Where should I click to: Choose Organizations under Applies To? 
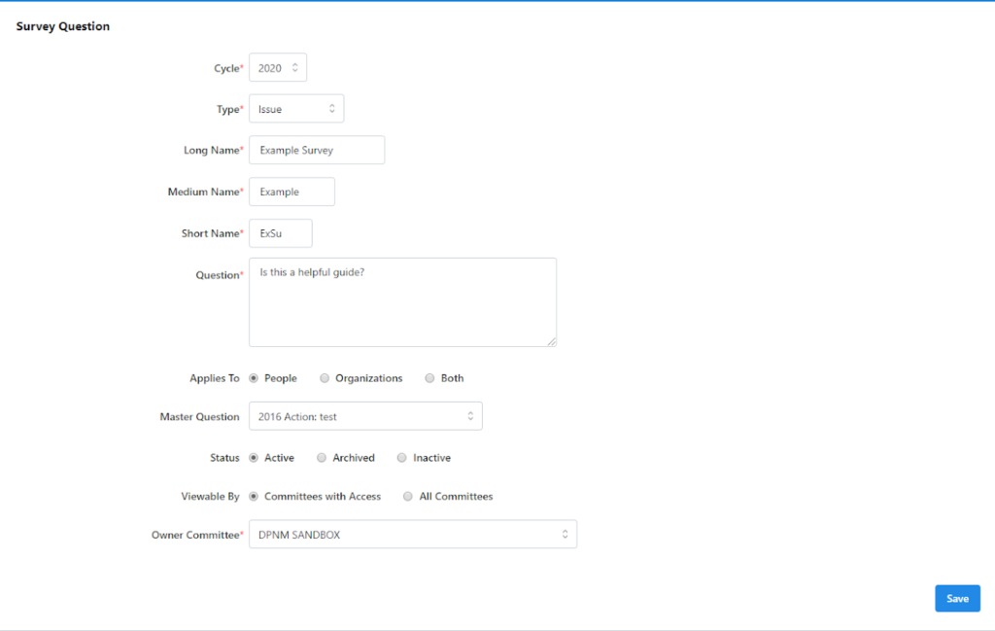[326, 378]
